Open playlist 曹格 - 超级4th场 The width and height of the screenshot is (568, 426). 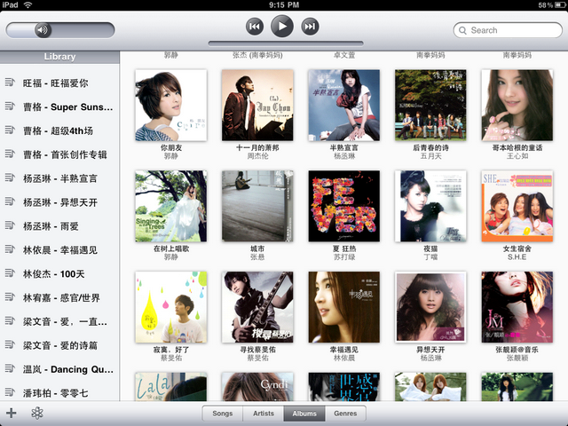pos(59,130)
